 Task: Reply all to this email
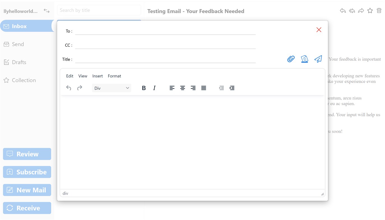[x=352, y=10]
